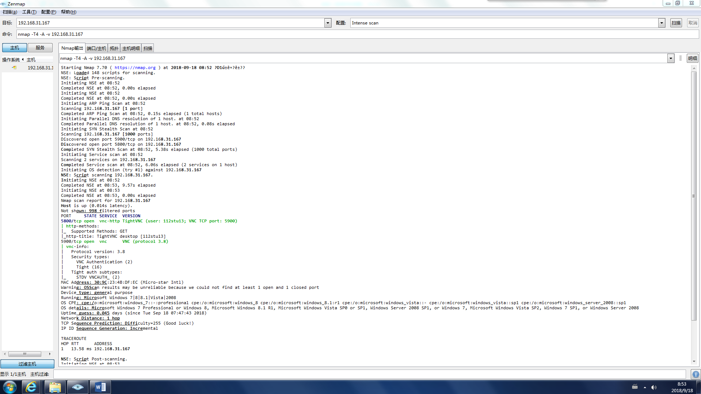Expand the target address history dropdown
This screenshot has height=394, width=701.
328,23
